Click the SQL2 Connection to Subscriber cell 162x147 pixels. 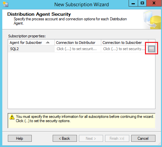[x=124, y=49]
